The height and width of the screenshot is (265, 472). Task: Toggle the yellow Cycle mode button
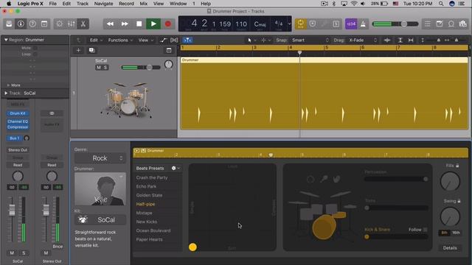(300, 24)
